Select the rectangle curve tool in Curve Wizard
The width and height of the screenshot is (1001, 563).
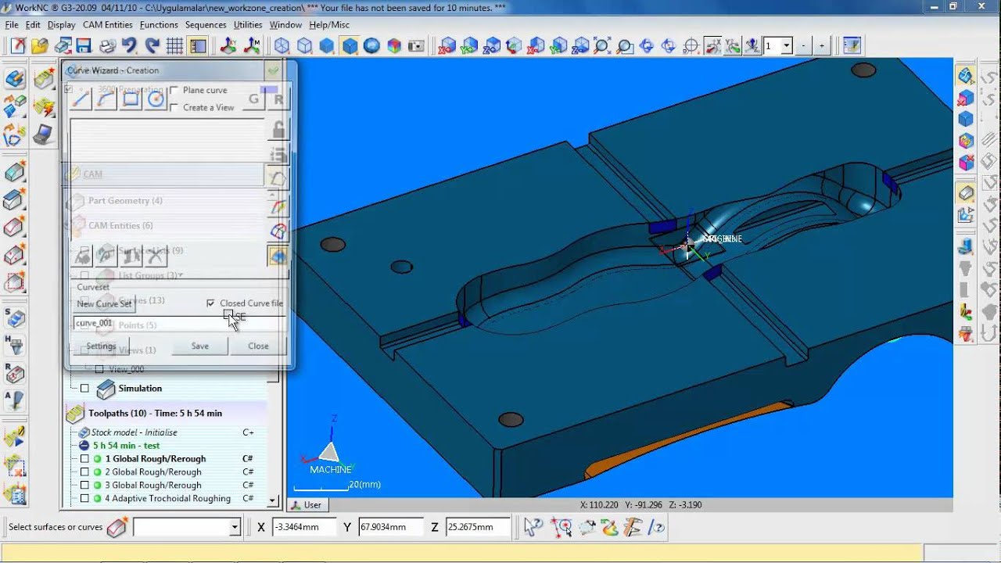click(131, 99)
